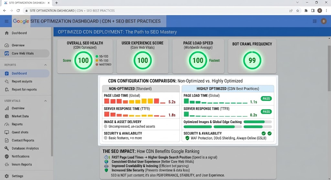Click the Settings gear icon

7,176
